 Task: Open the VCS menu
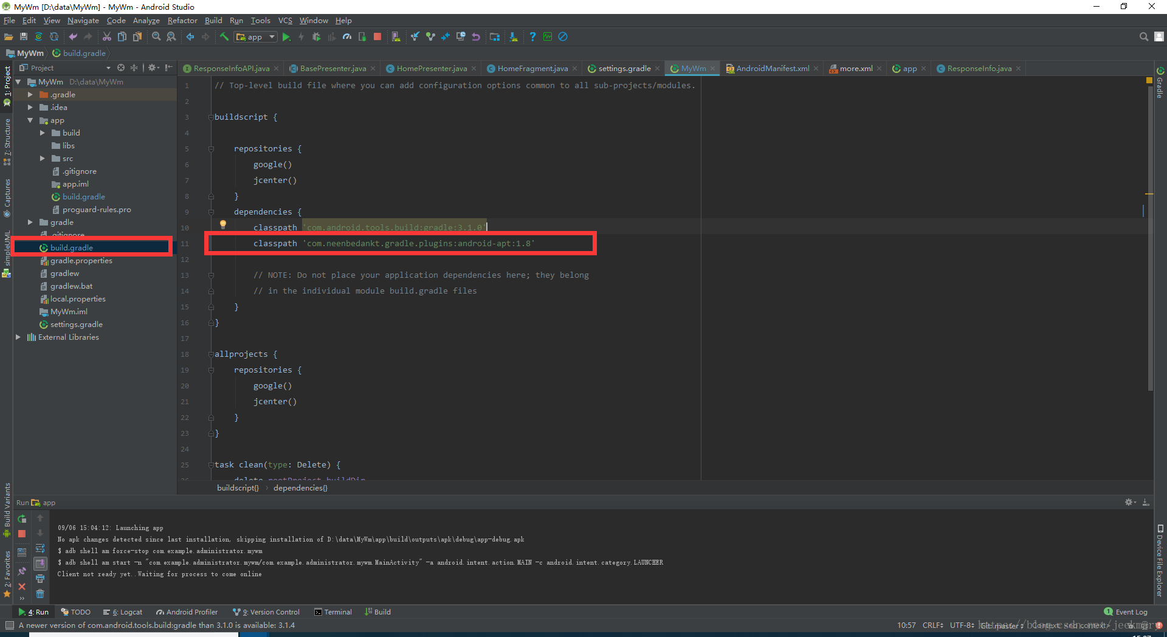click(x=285, y=21)
